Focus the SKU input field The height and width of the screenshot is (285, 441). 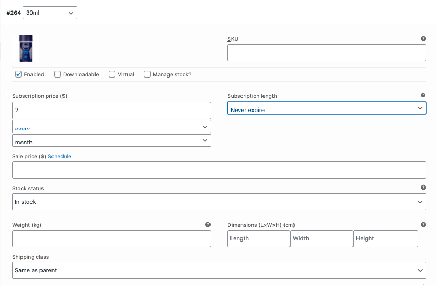pyautogui.click(x=327, y=52)
